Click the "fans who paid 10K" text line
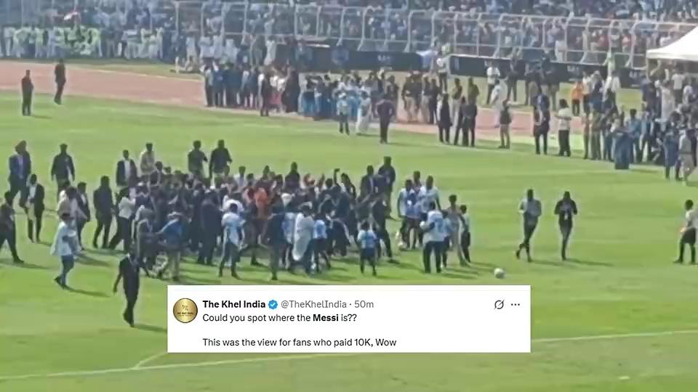This screenshot has width=698, height=392. coord(299,342)
